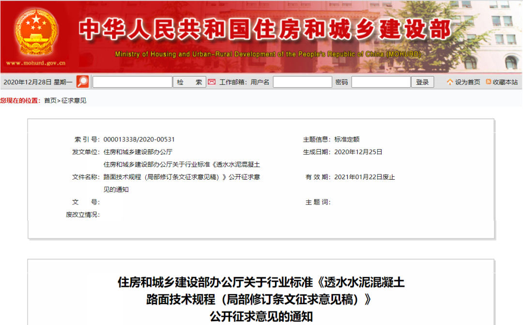Image resolution: width=523 pixels, height=325 pixels.
Task: Focus the 用户名 username field
Action: click(x=303, y=82)
